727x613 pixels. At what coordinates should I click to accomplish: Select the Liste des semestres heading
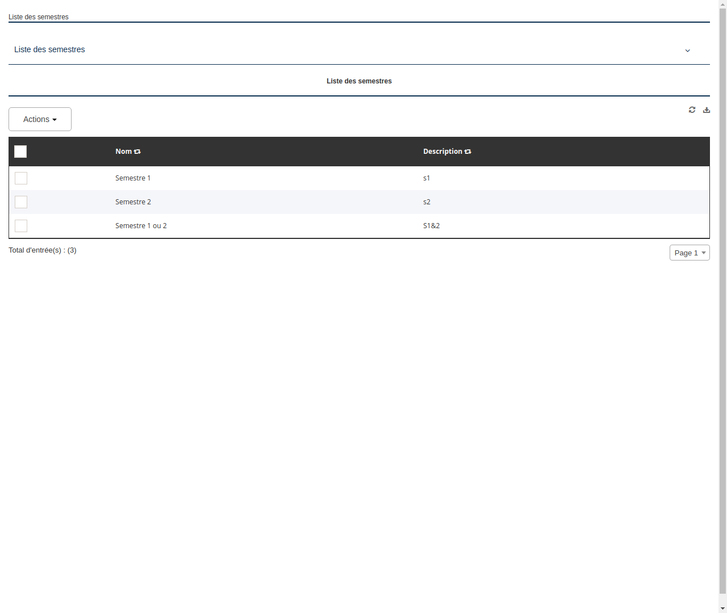pos(359,81)
